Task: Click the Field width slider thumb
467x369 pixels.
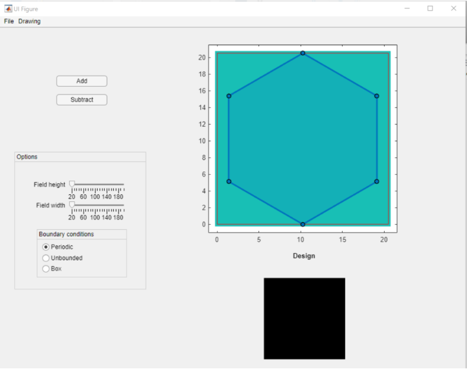Action: (x=72, y=205)
